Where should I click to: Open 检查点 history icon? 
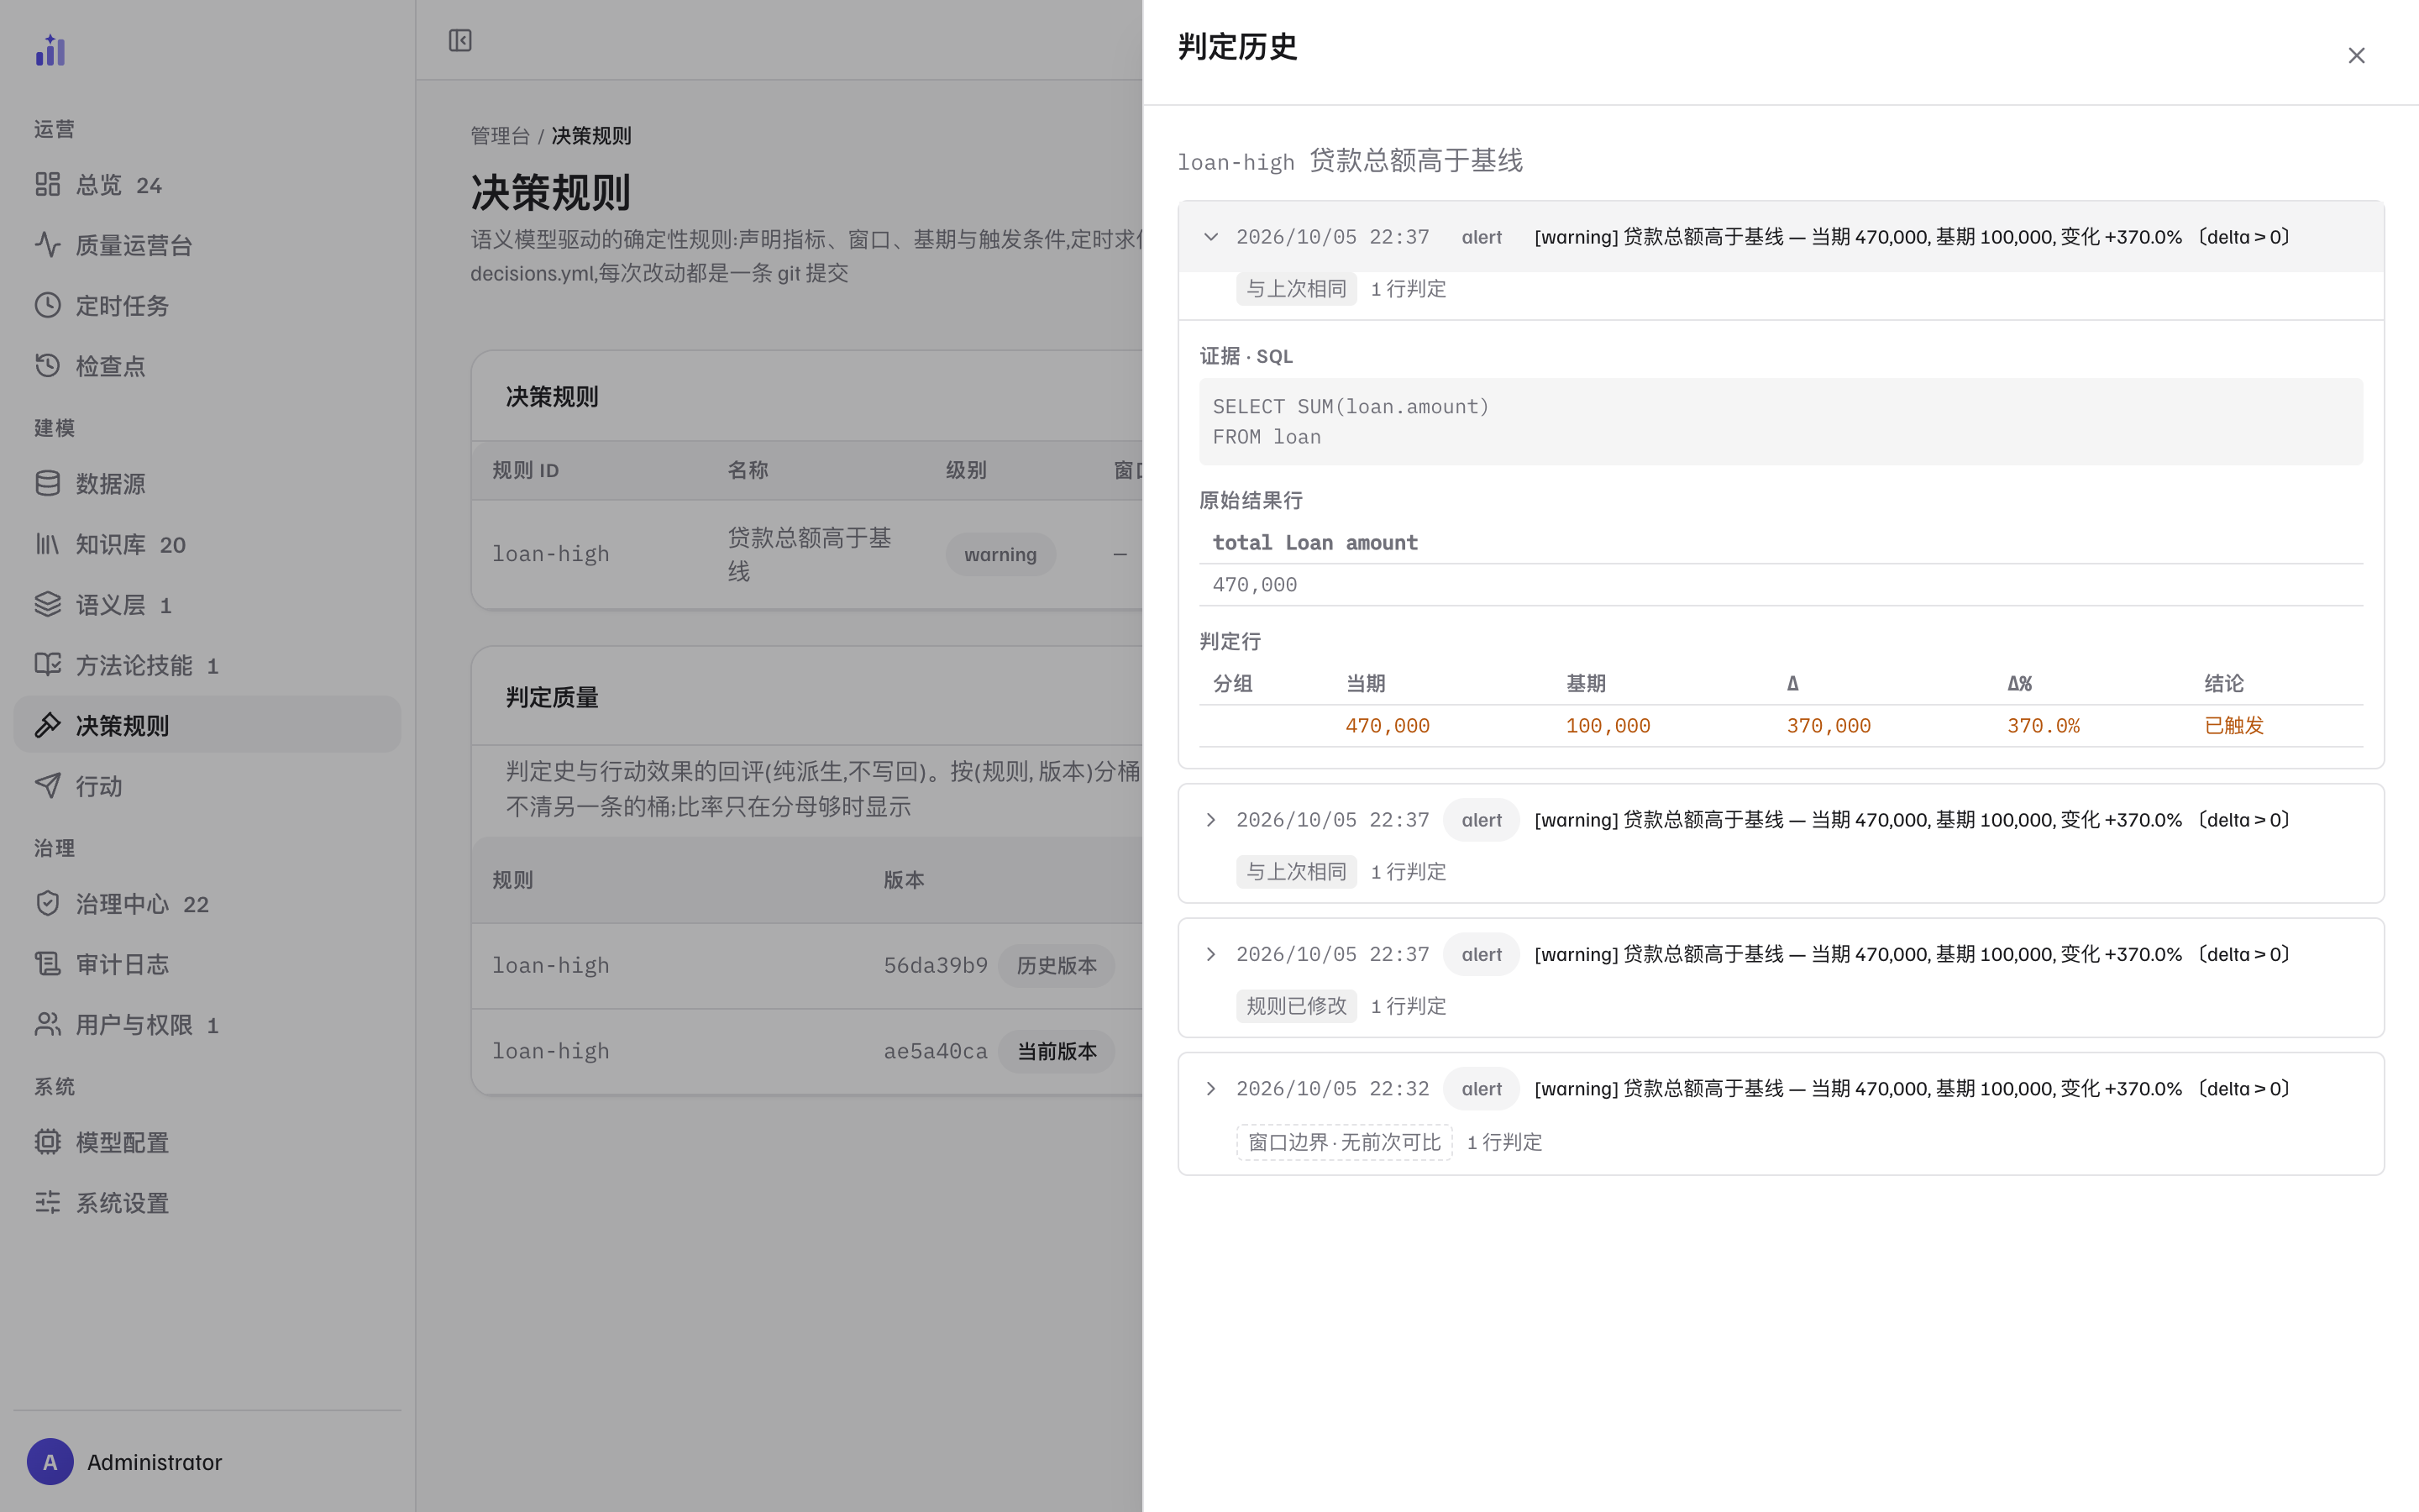47,365
